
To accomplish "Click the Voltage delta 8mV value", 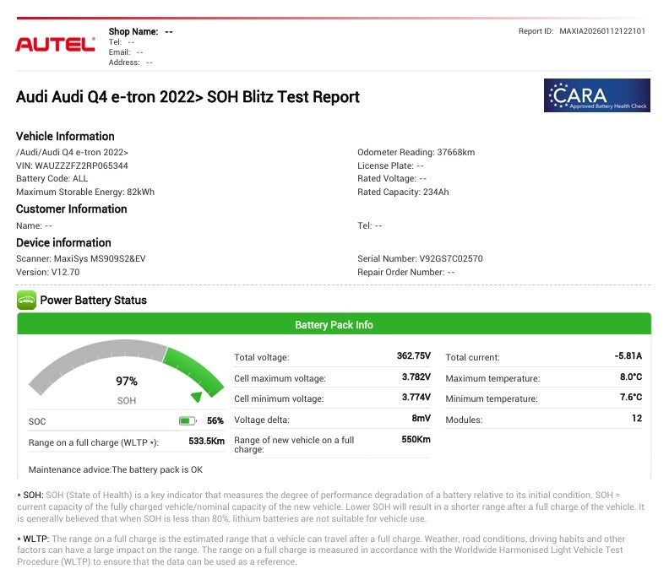I will (x=421, y=419).
